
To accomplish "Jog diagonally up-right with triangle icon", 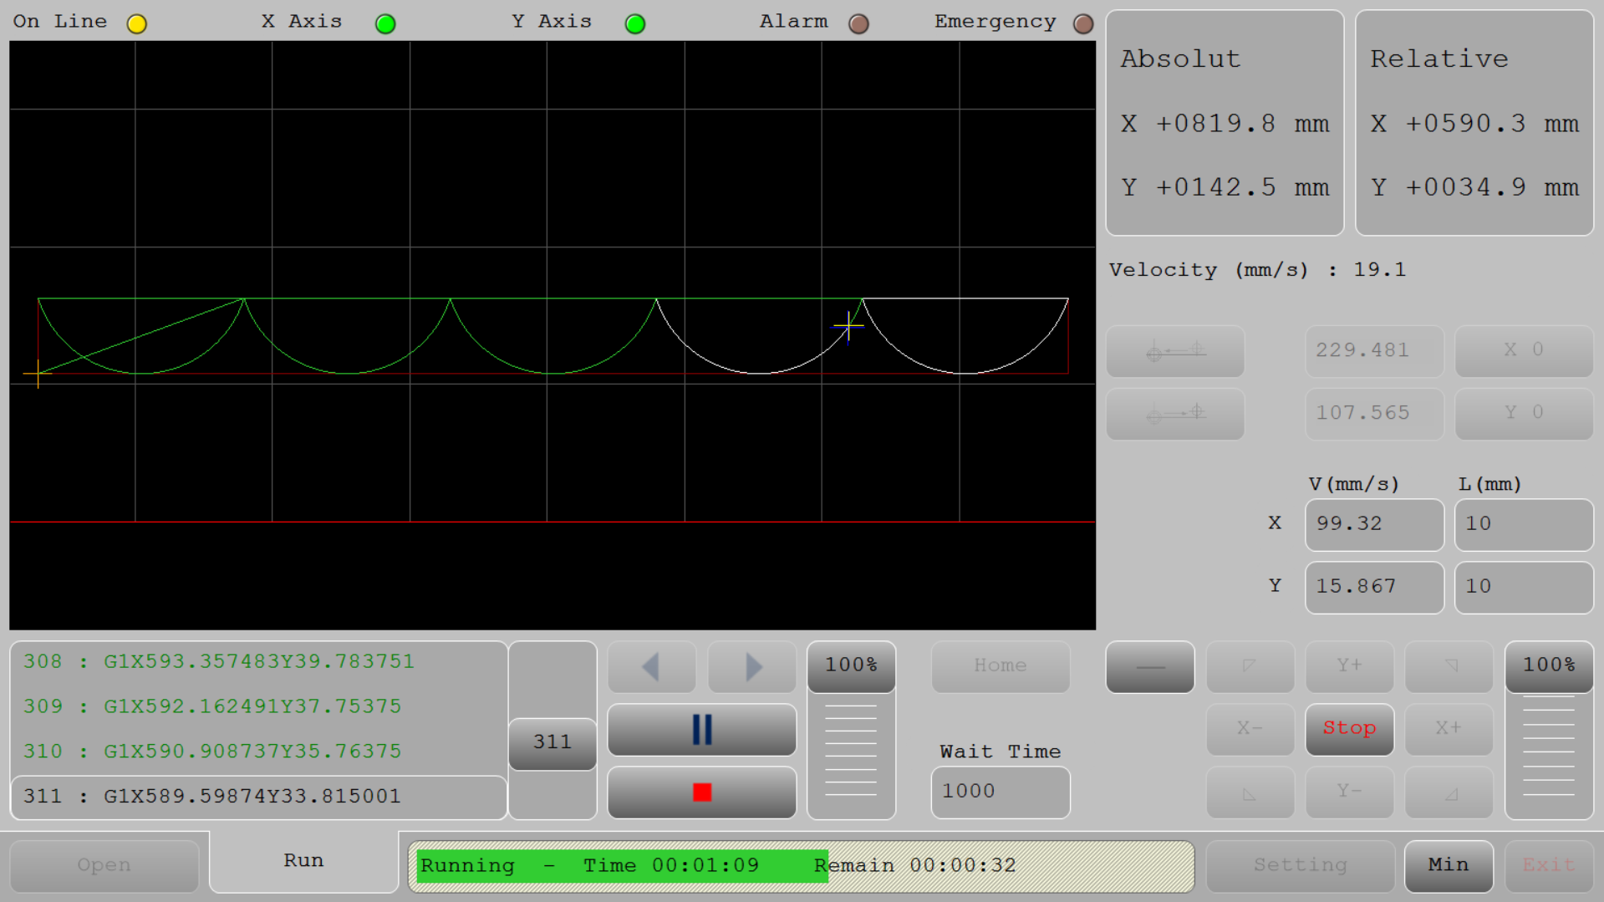I will pyautogui.click(x=1448, y=666).
